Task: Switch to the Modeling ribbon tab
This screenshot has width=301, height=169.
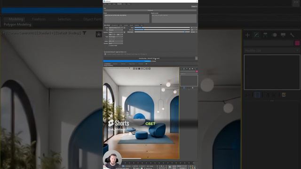Action: pos(16,19)
